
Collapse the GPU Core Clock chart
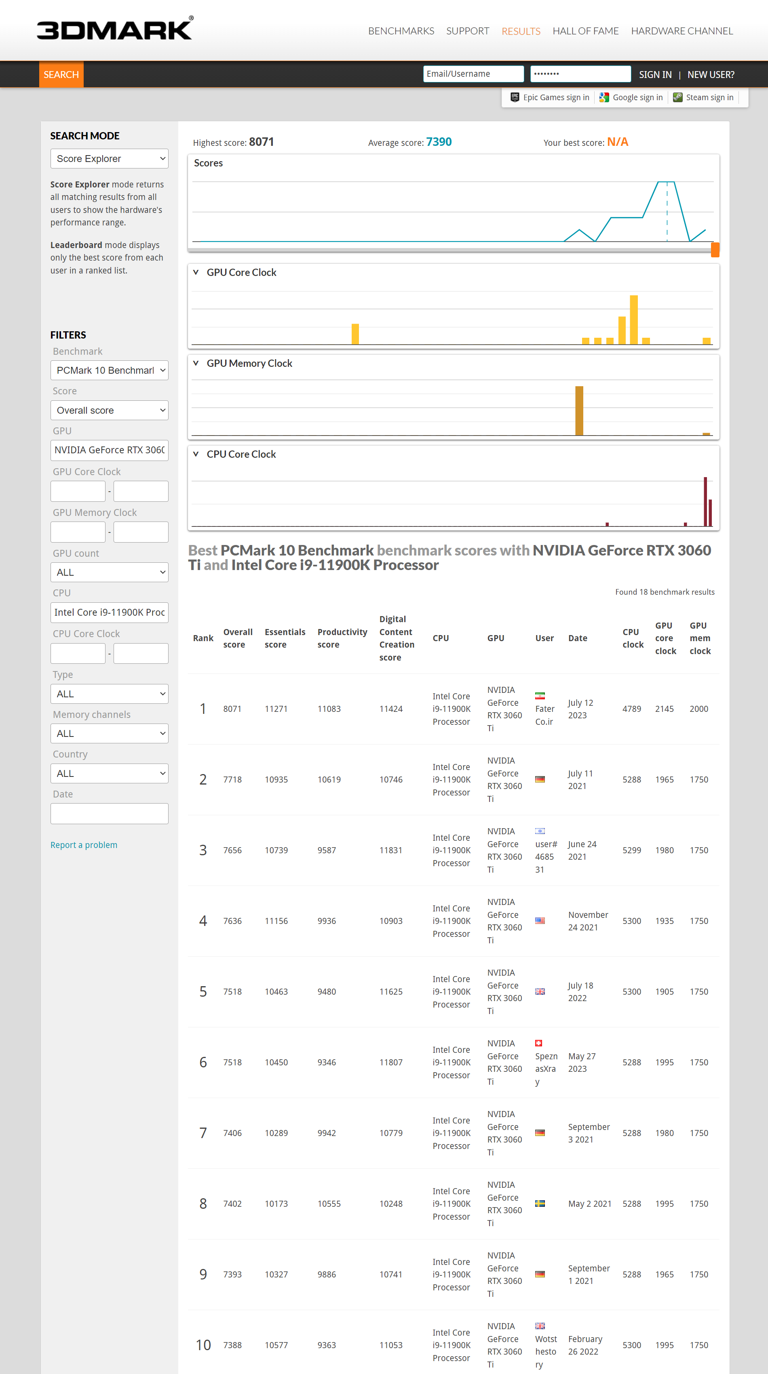[196, 272]
